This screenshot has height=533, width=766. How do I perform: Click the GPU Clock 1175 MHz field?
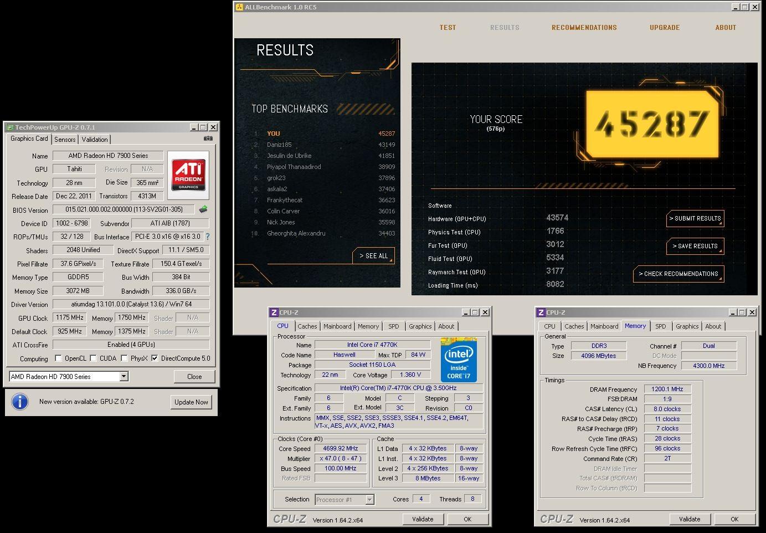tap(70, 317)
